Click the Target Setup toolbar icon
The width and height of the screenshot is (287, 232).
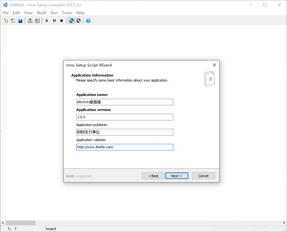pyautogui.click(x=71, y=21)
